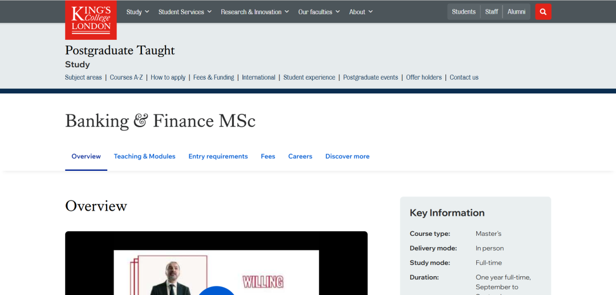
Task: Open the Fees & Funding link
Action: [x=213, y=77]
